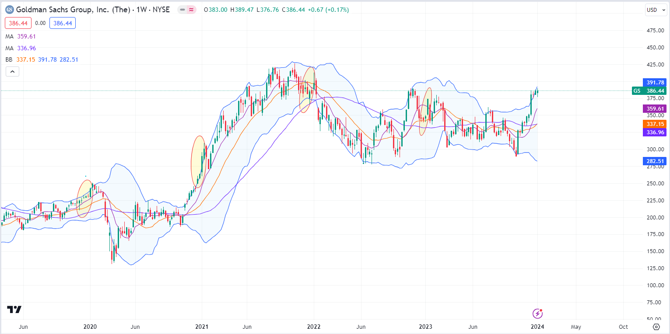Image resolution: width=670 pixels, height=334 pixels.
Task: Select the MA 359.61 indicator legend
Action: click(x=20, y=37)
